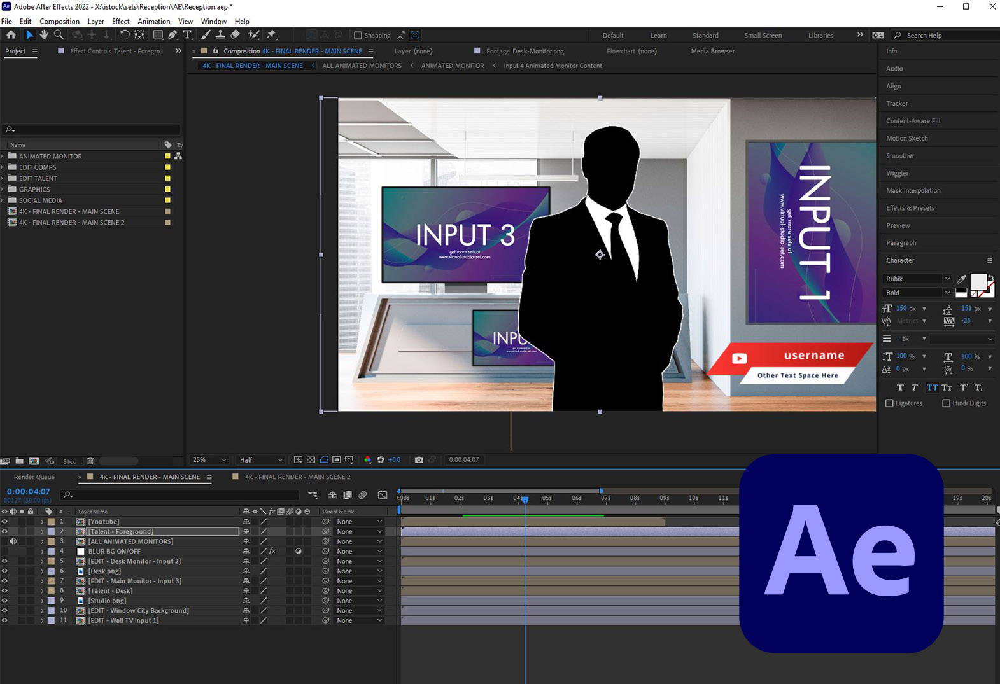Switch to the Small Screen workspace
Viewport: 1000px width, 684px height.
tap(763, 36)
